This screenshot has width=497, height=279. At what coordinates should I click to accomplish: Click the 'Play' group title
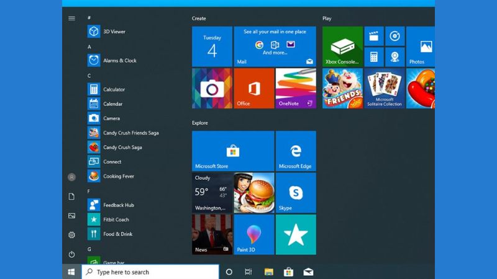(327, 19)
